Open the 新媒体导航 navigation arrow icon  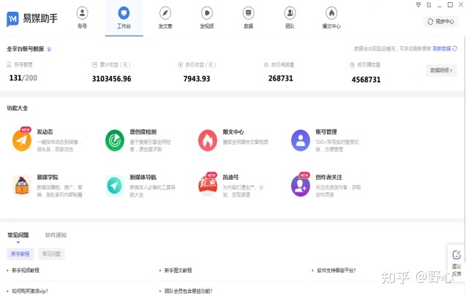[115, 186]
